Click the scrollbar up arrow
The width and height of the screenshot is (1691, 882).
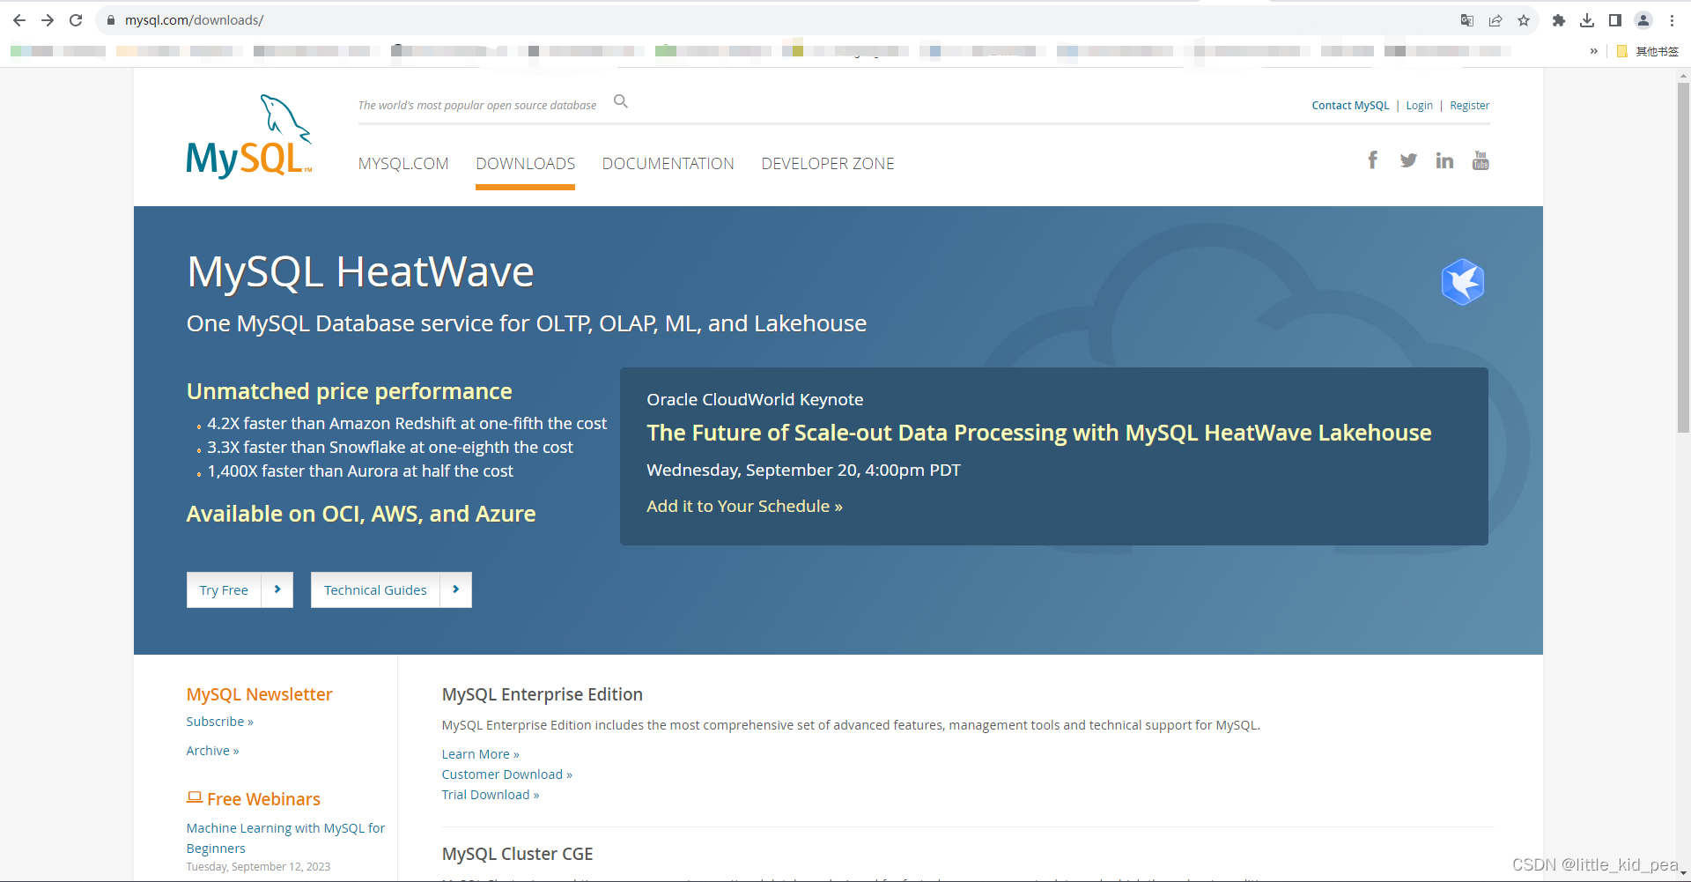click(x=1683, y=76)
